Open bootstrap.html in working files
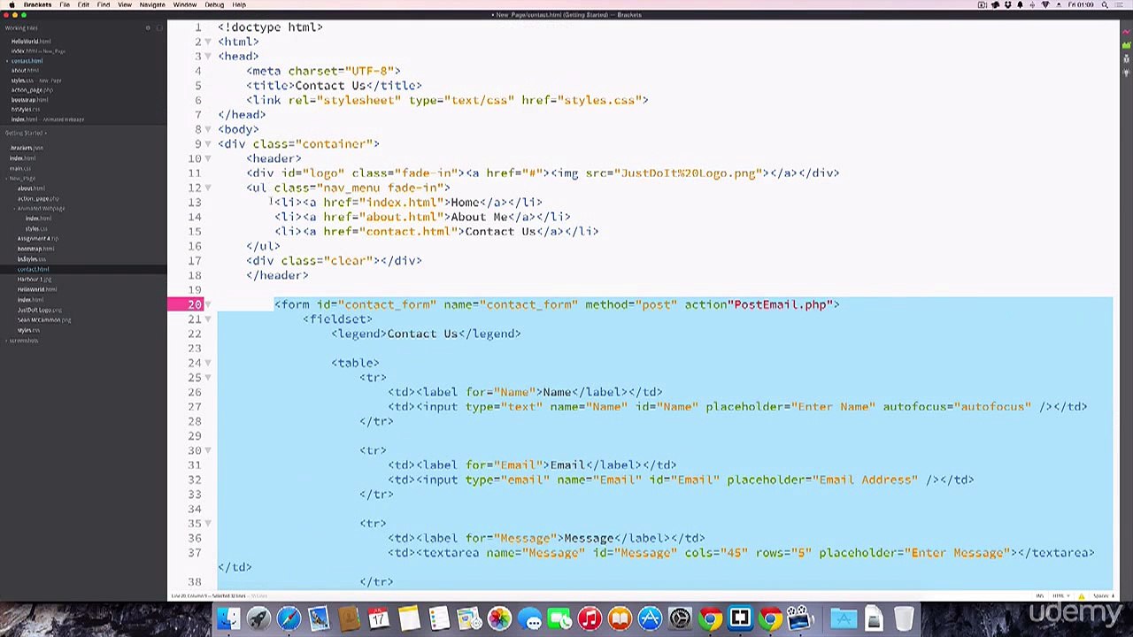 click(x=29, y=100)
